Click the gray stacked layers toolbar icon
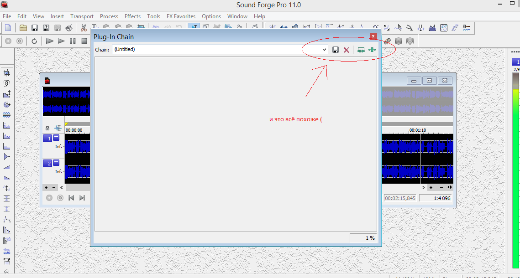520x278 pixels. coord(399,41)
